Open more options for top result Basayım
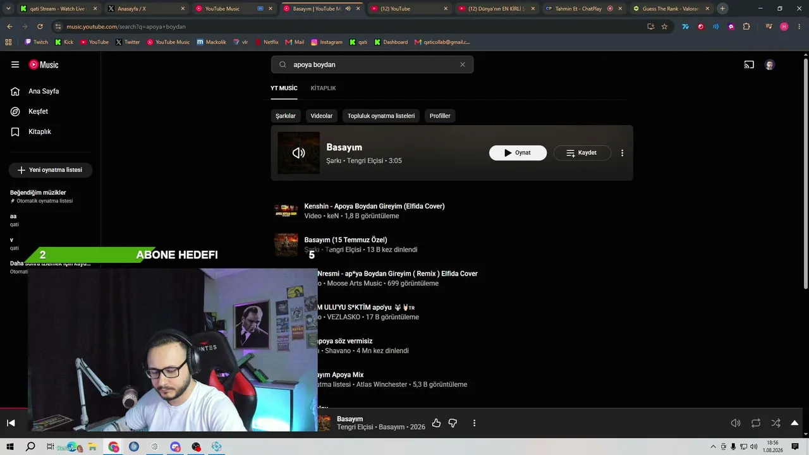Image resolution: width=809 pixels, height=455 pixels. [x=622, y=153]
